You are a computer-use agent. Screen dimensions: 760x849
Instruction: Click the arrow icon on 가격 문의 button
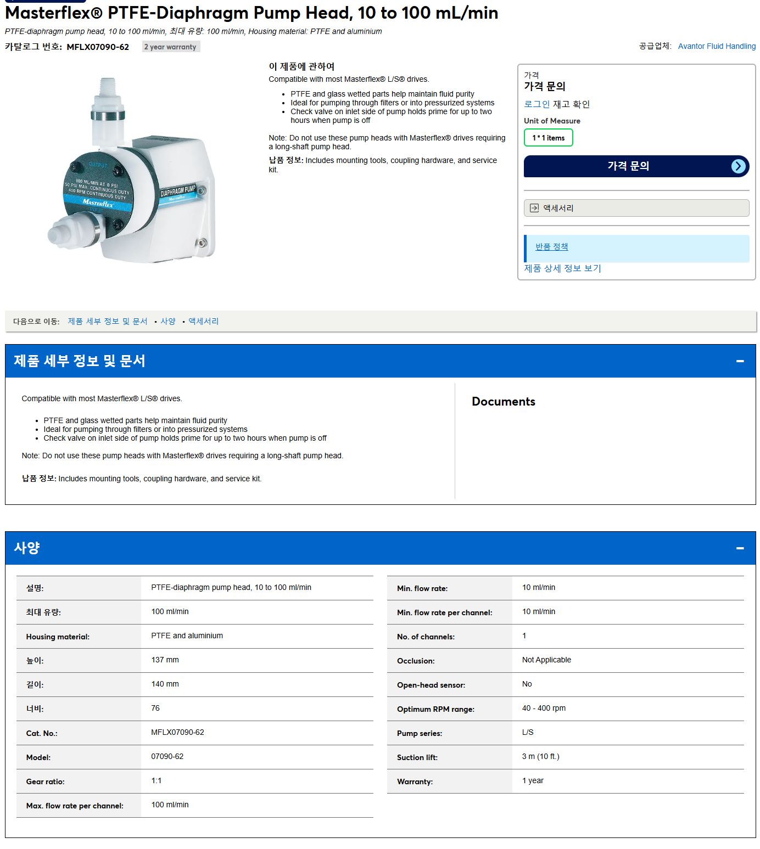(739, 166)
